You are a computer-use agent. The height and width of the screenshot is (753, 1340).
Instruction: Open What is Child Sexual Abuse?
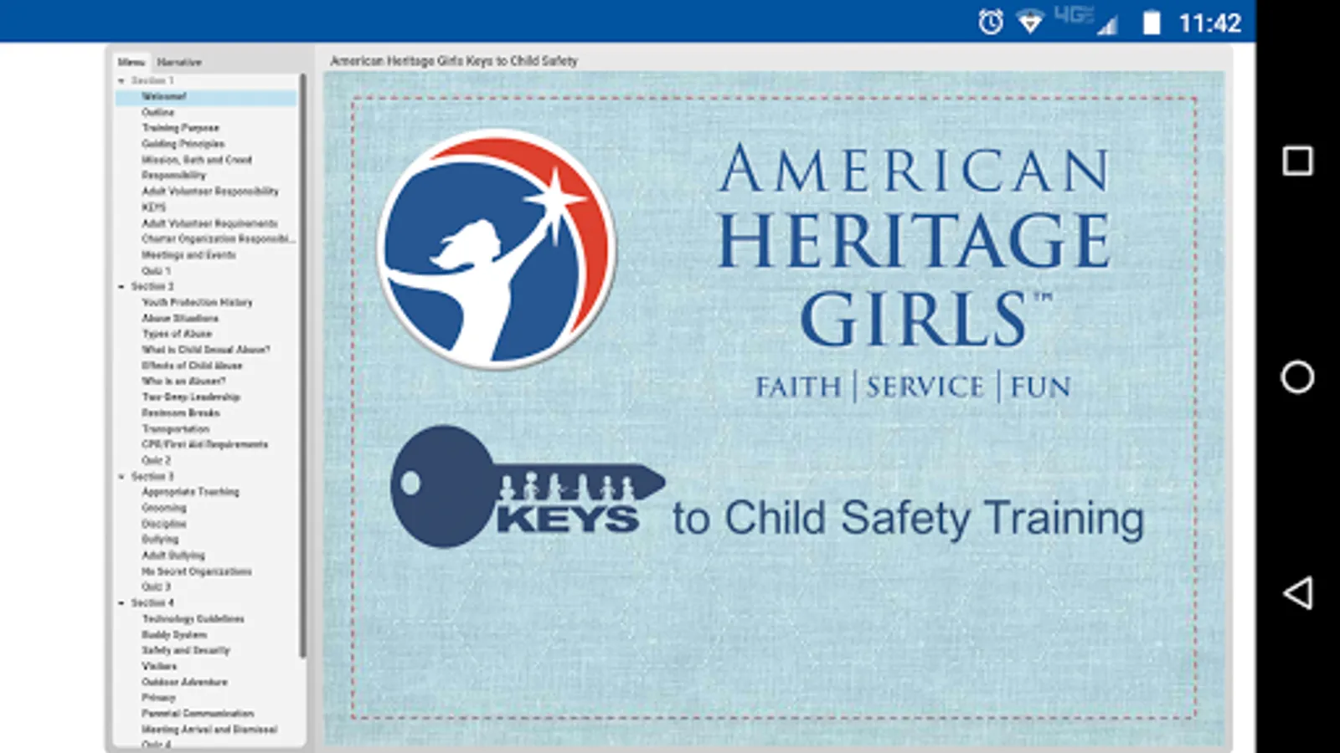click(206, 350)
